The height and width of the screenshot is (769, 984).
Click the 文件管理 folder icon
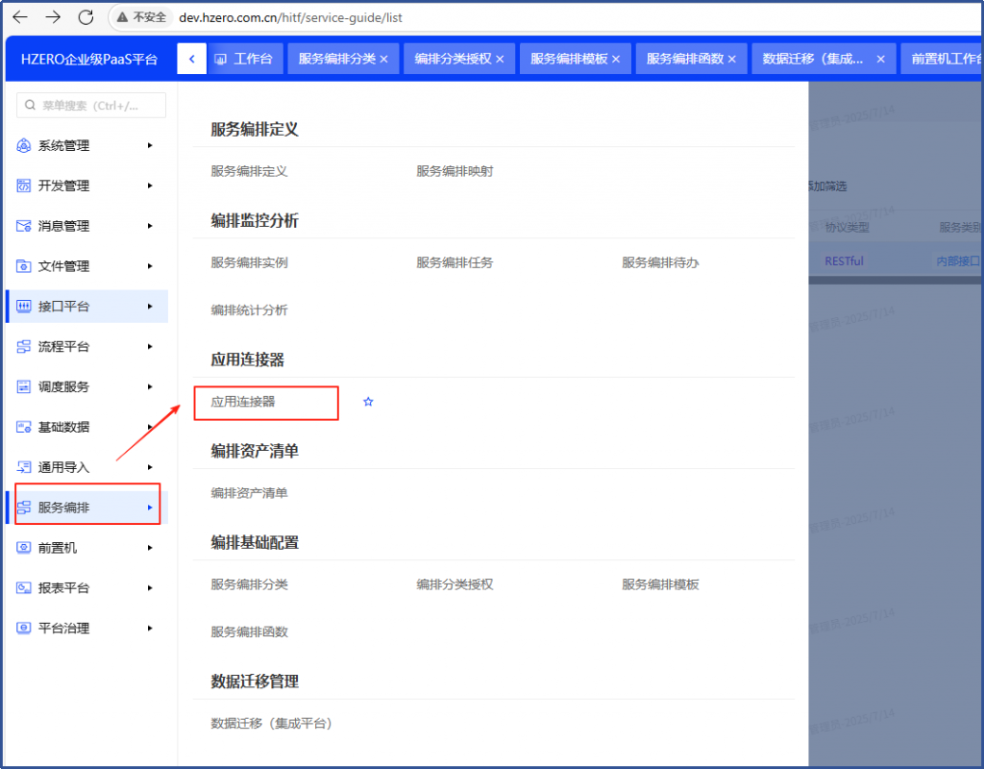coord(24,266)
